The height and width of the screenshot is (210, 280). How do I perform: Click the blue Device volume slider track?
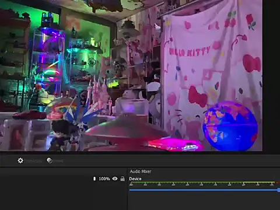[205, 190]
